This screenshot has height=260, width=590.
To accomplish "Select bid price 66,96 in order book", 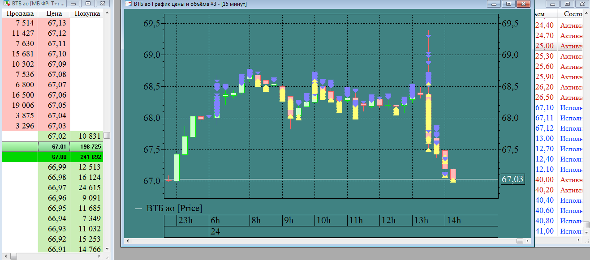I will tap(57, 198).
